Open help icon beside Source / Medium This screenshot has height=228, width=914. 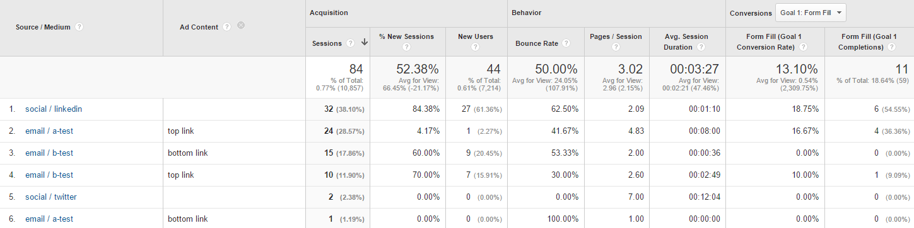79,27
